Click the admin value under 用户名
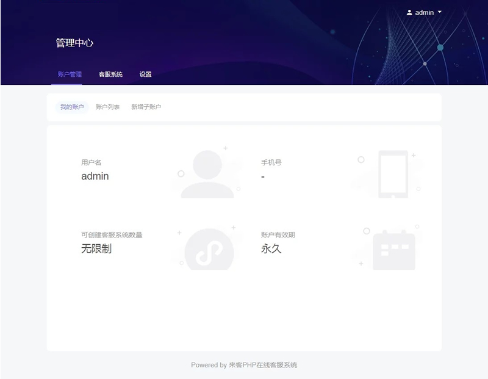 tap(95, 177)
